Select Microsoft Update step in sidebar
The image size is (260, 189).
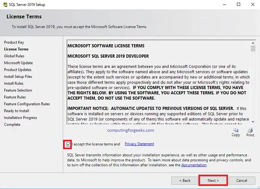(x=18, y=63)
